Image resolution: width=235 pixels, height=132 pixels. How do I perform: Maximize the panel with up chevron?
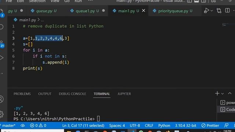pyautogui.click(x=229, y=93)
